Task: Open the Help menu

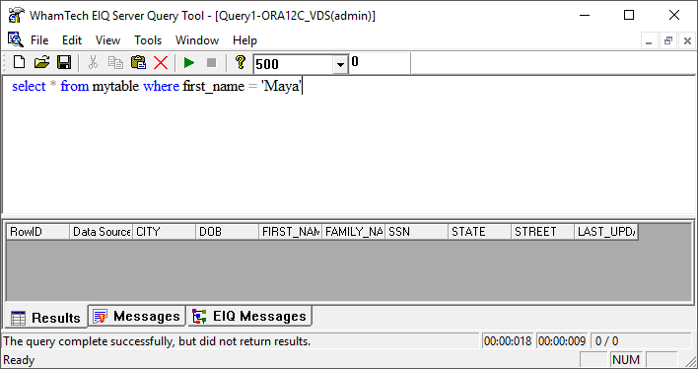Action: pyautogui.click(x=244, y=40)
